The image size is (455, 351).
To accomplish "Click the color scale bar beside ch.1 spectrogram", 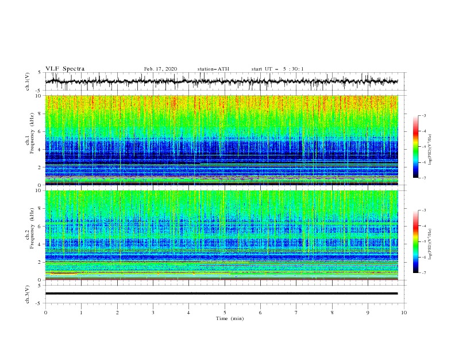I will coord(415,147).
